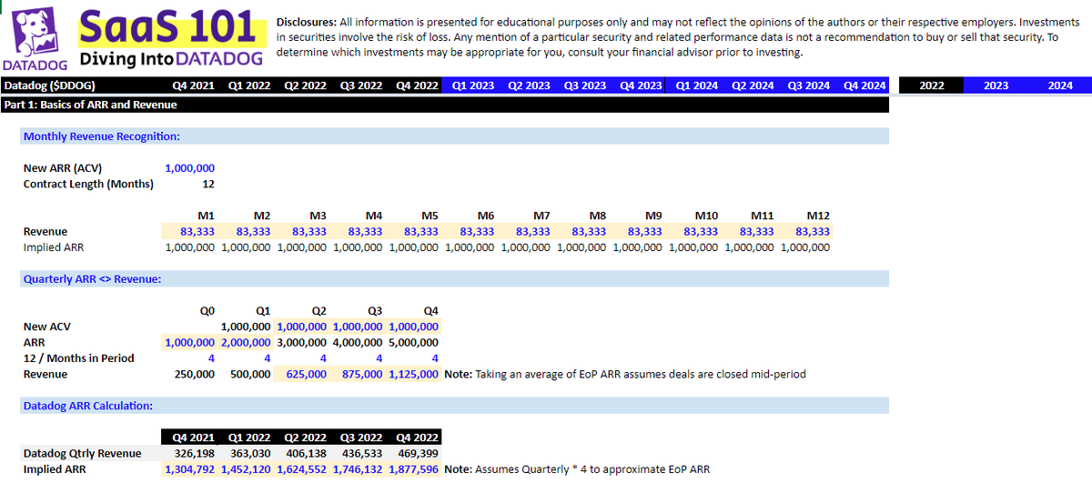Select the implied ARR 1,624,552

pyautogui.click(x=301, y=469)
